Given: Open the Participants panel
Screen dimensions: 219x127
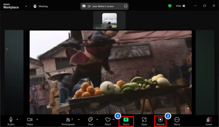Looking at the screenshot, I should [x=68, y=121].
